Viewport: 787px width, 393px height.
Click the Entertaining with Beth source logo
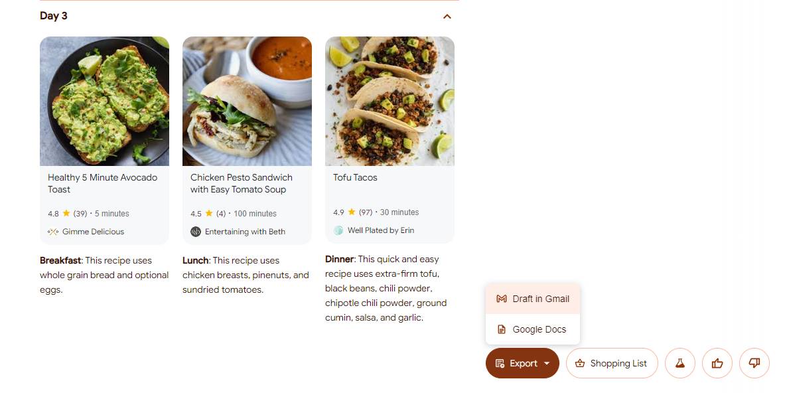coord(196,232)
